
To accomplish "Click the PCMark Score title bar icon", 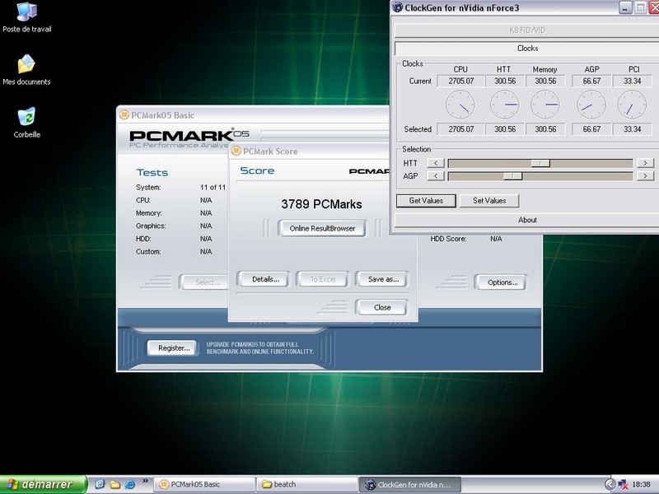I will pos(236,151).
